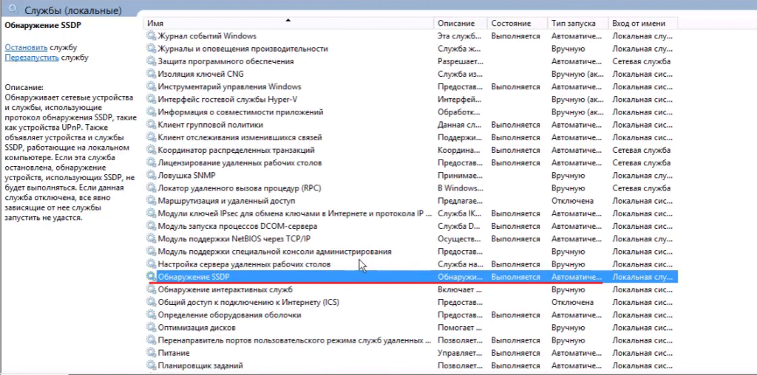Click gear icon of Интерфейс гостевой службы Hyper-V

(x=151, y=100)
